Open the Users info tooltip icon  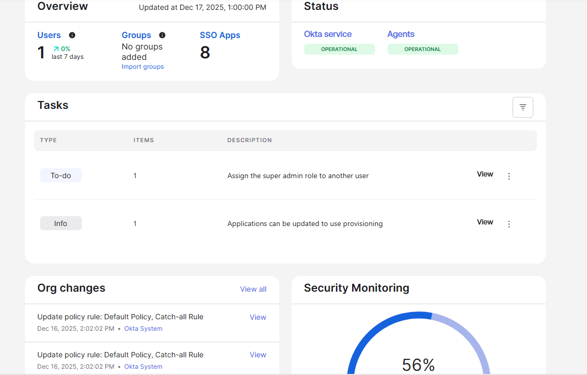72,35
